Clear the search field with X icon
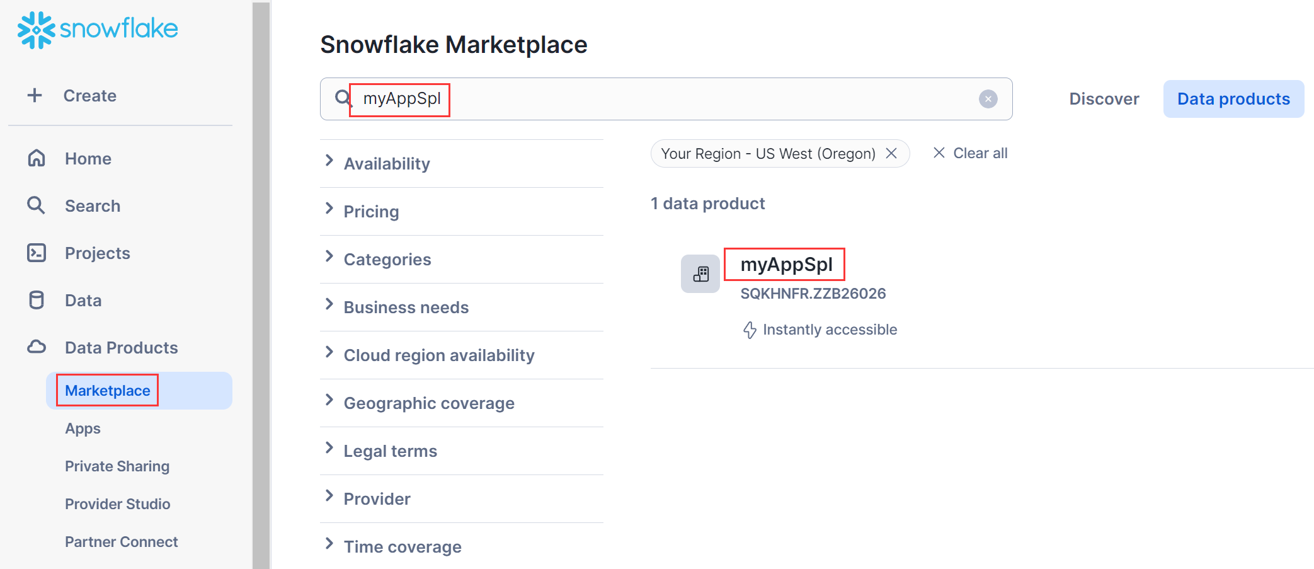The height and width of the screenshot is (569, 1314). (988, 99)
